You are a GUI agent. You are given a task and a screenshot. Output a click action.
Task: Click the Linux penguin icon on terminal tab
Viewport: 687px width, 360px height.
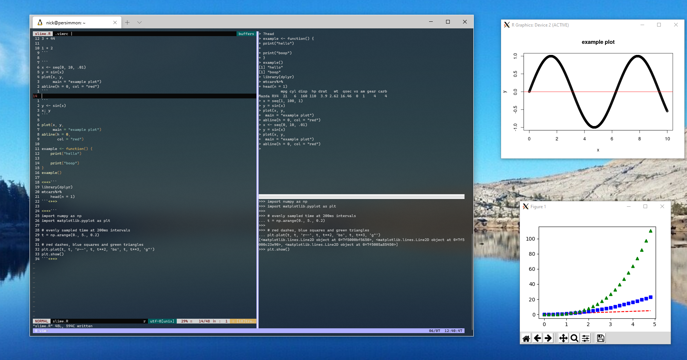[x=40, y=23]
